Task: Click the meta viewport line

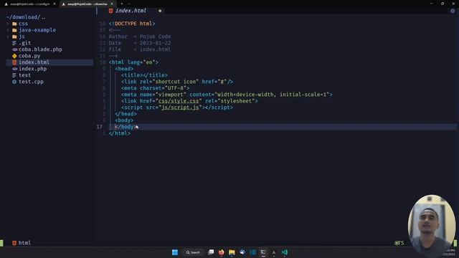Action: click(x=227, y=95)
